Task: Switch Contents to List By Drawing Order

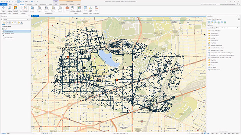Action: point(3,23)
